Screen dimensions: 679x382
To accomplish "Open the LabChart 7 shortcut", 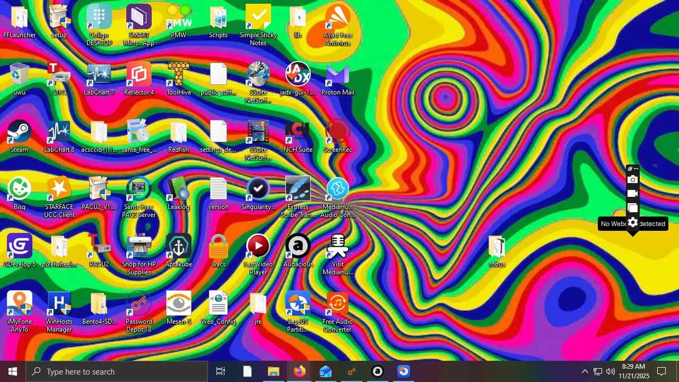I will pos(99,79).
